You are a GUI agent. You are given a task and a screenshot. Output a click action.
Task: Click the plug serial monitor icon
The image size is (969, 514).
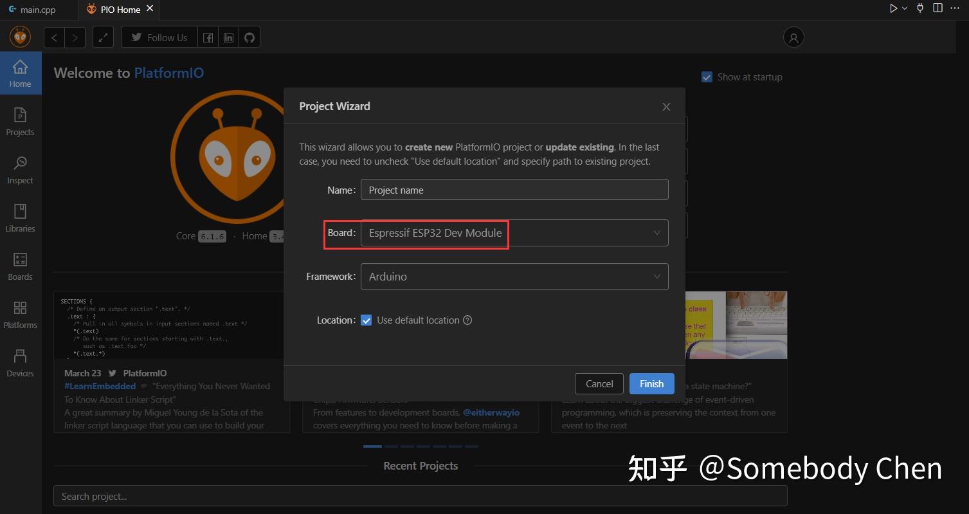920,8
